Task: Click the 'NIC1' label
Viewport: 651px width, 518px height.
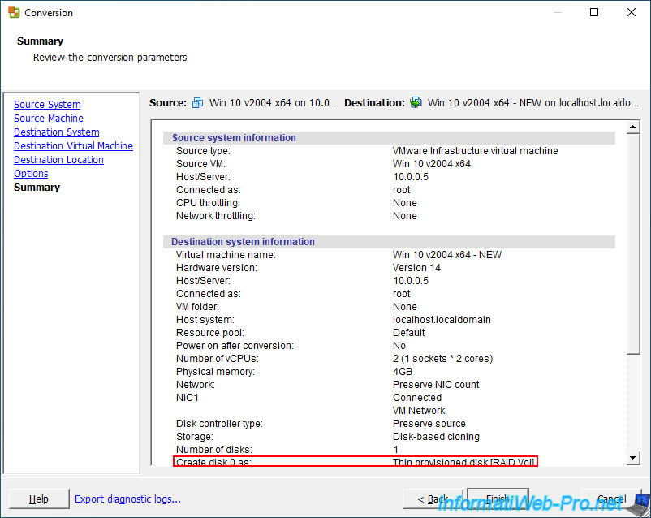Action: [188, 398]
